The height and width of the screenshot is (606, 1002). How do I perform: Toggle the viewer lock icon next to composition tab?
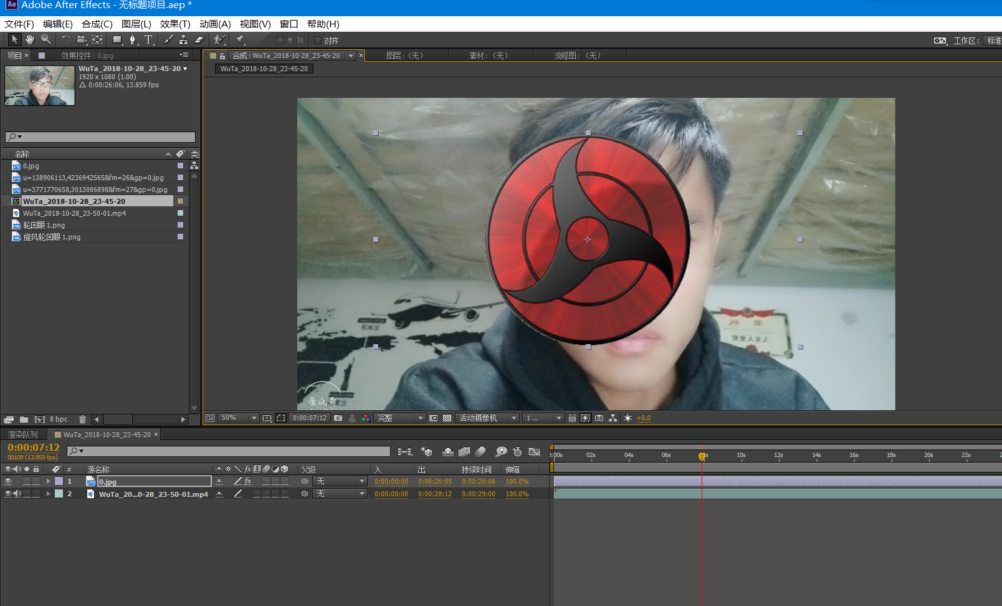pyautogui.click(x=222, y=55)
